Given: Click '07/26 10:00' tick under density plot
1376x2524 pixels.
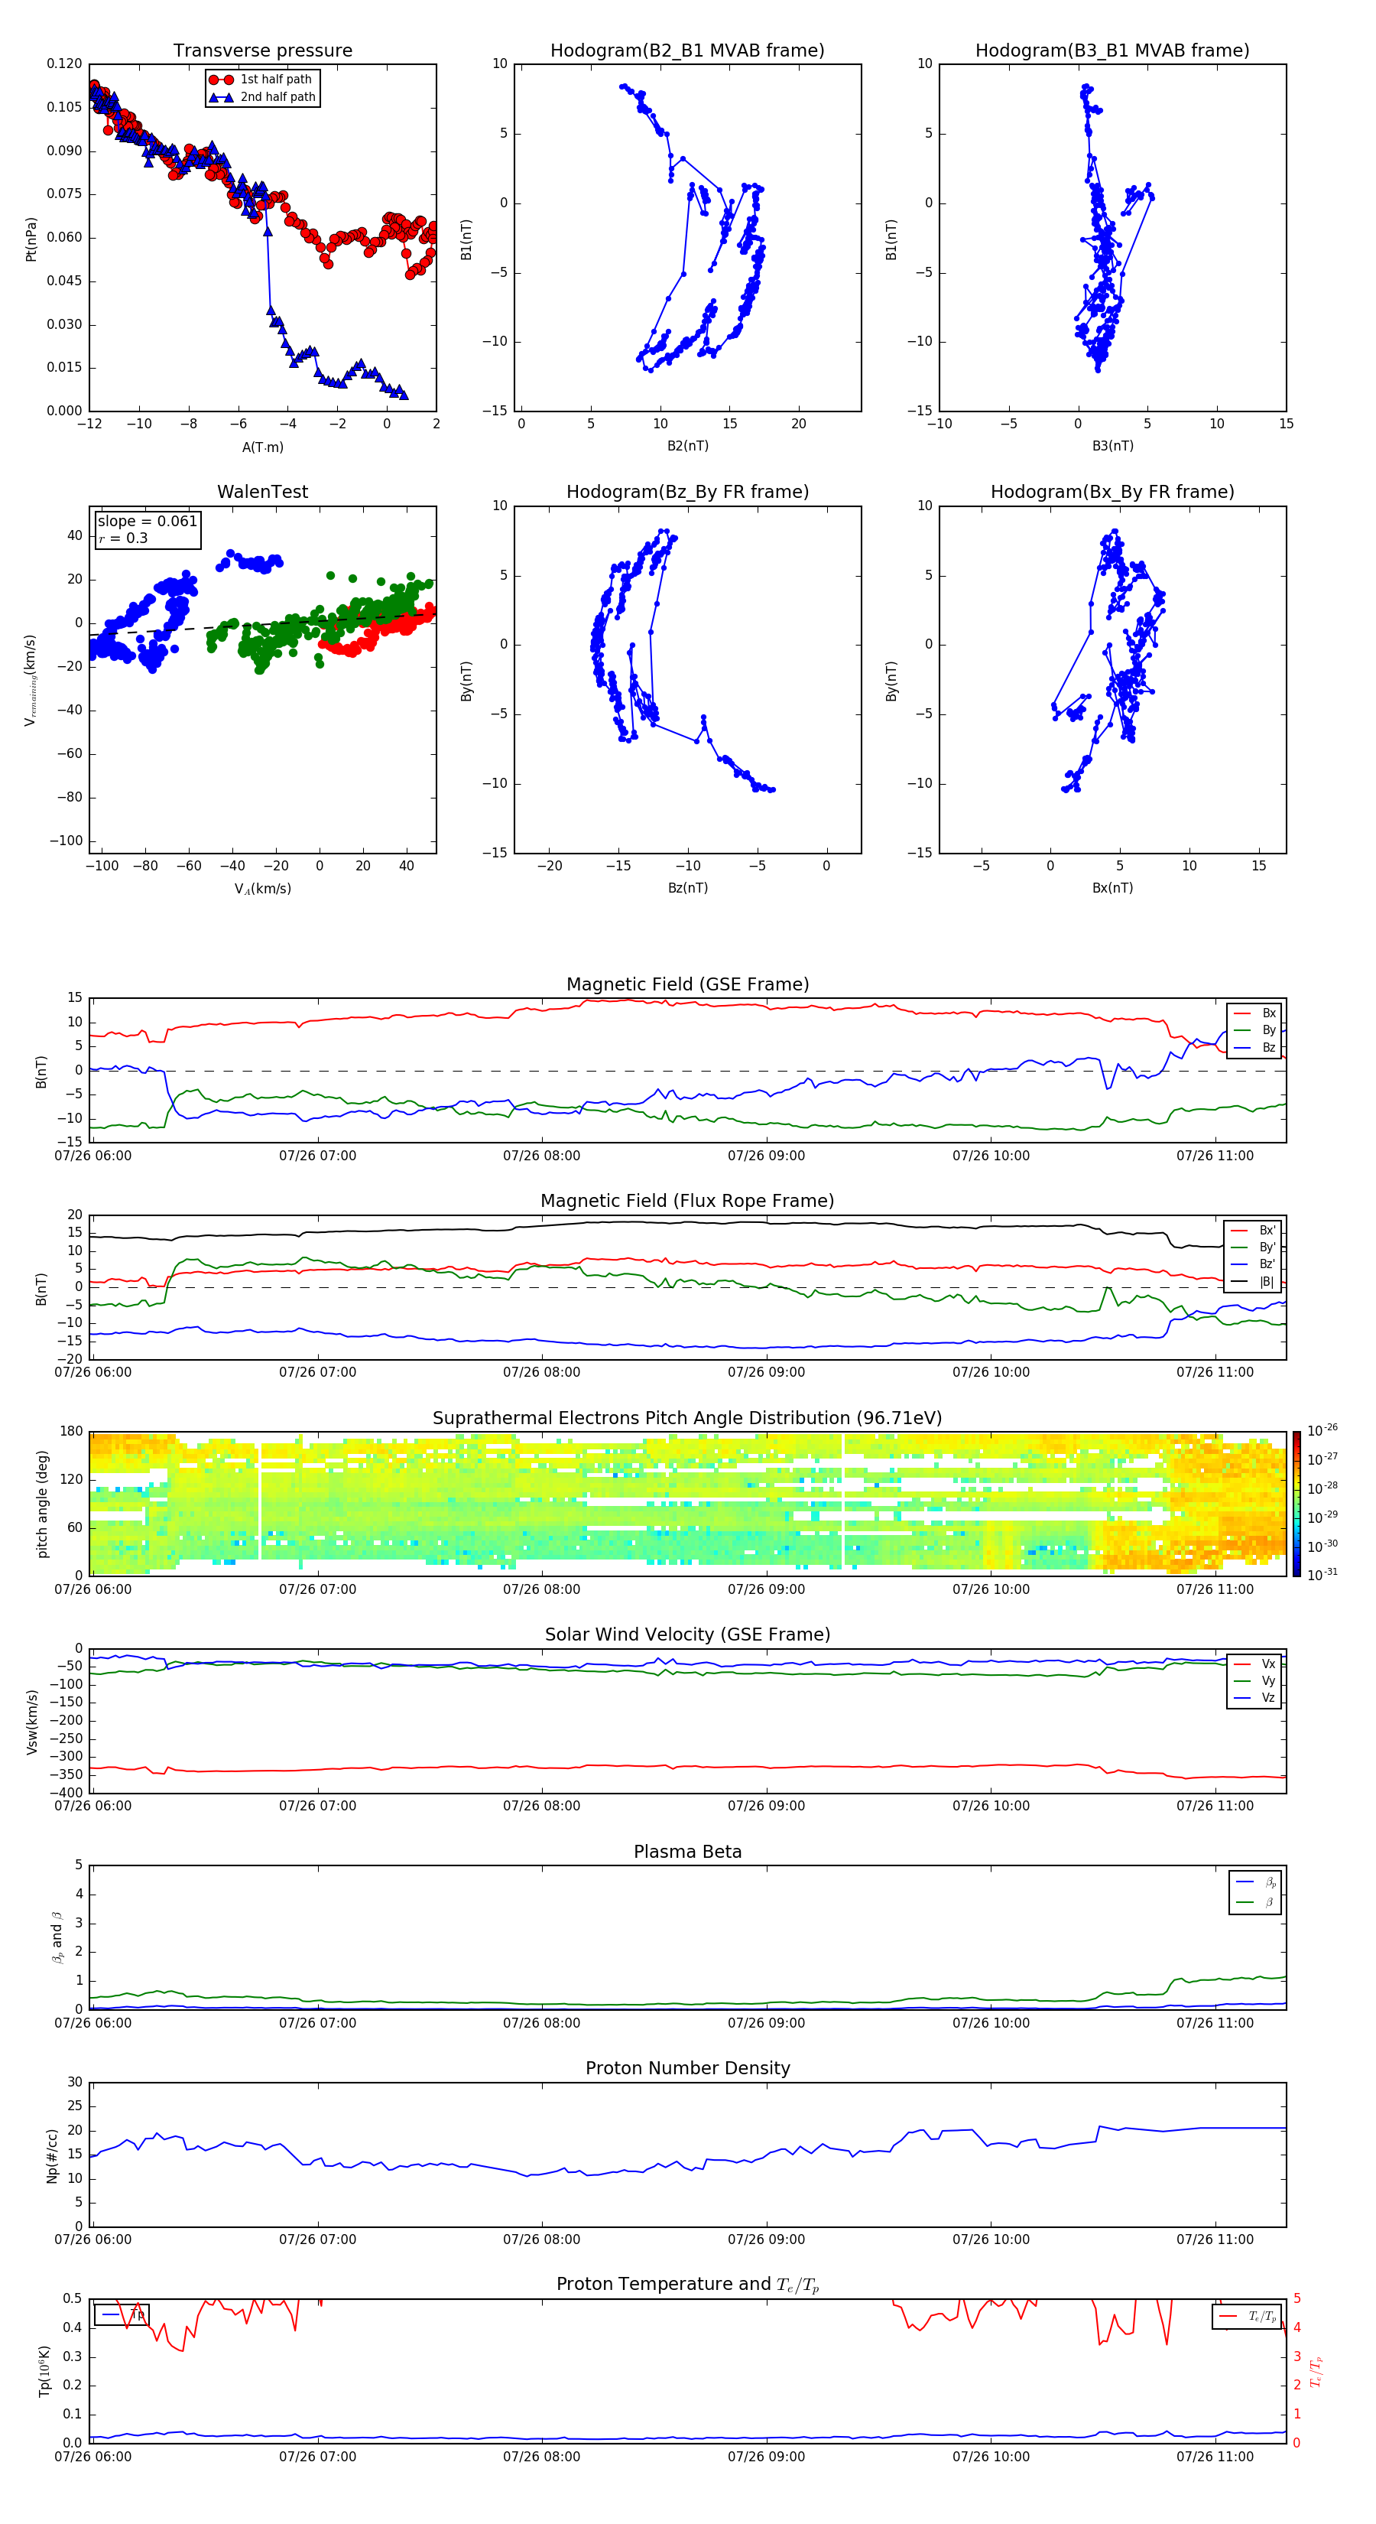Looking at the screenshot, I should pos(991,2239).
